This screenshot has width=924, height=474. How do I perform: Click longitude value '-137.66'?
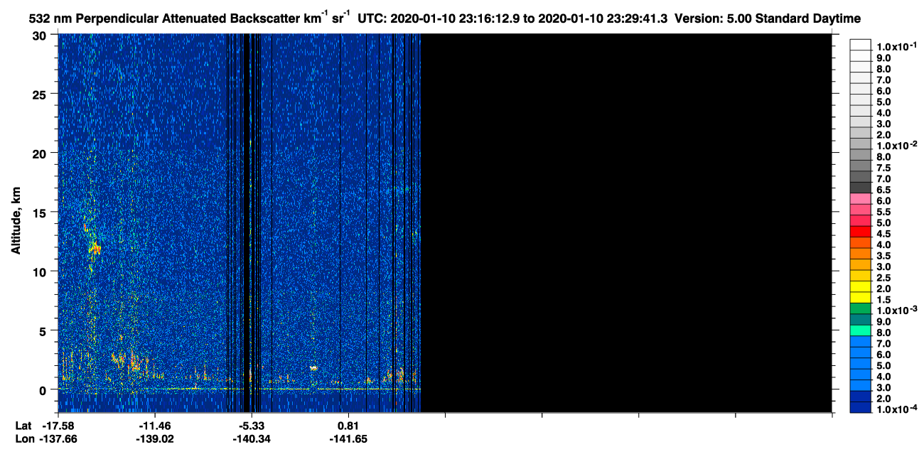click(58, 439)
